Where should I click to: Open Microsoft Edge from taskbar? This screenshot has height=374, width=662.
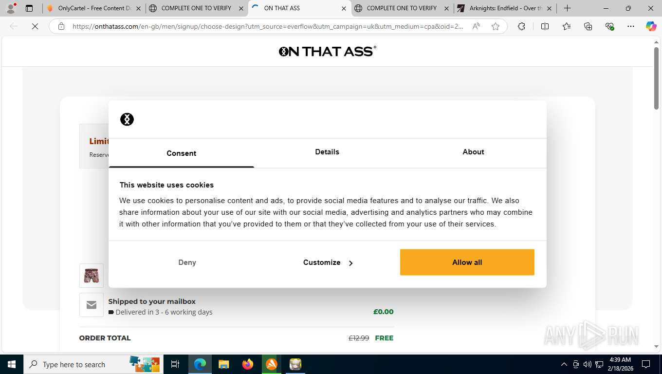tap(200, 364)
